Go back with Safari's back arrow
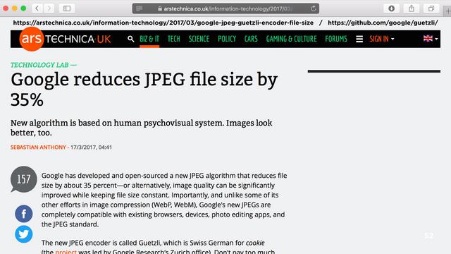The image size is (451, 254). tap(37, 8)
